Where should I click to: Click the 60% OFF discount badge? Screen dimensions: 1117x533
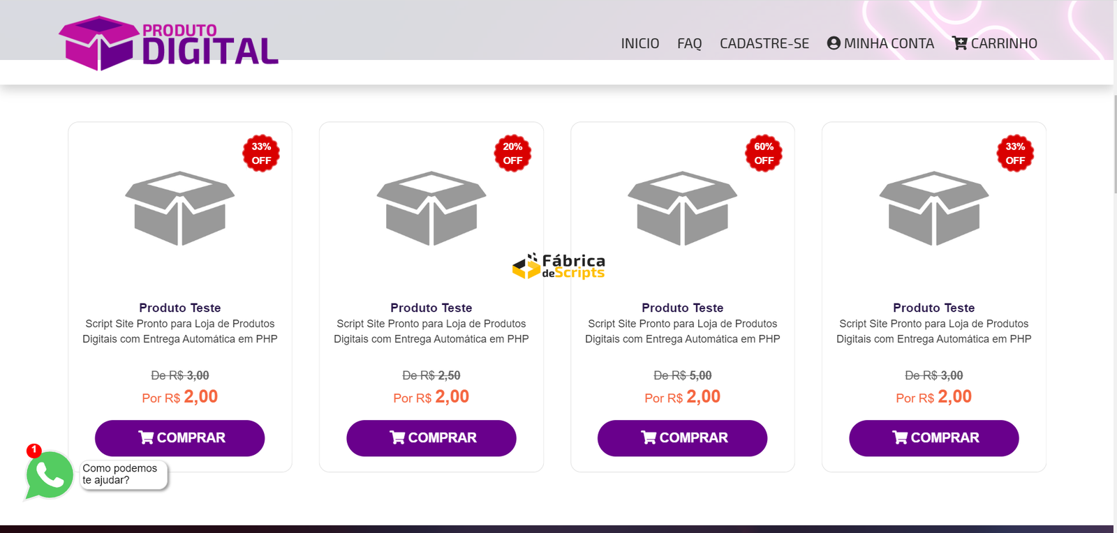click(x=764, y=153)
